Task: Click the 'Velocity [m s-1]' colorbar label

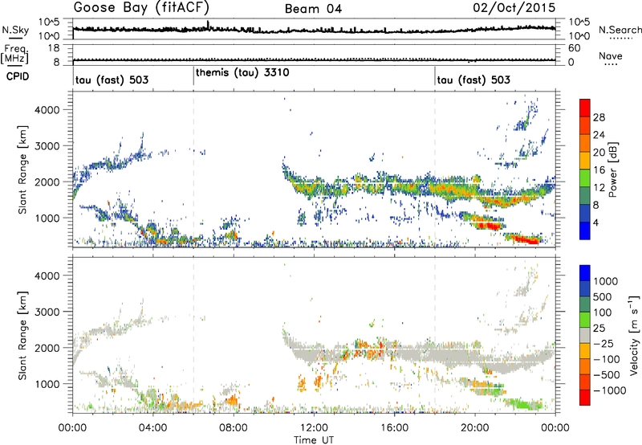Action: 634,335
